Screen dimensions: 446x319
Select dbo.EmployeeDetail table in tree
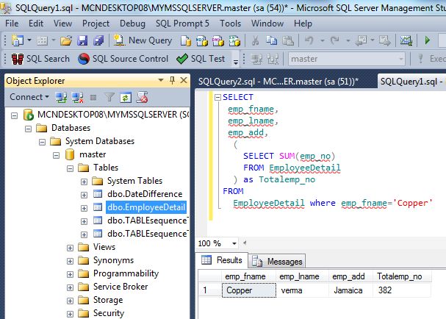[146, 207]
